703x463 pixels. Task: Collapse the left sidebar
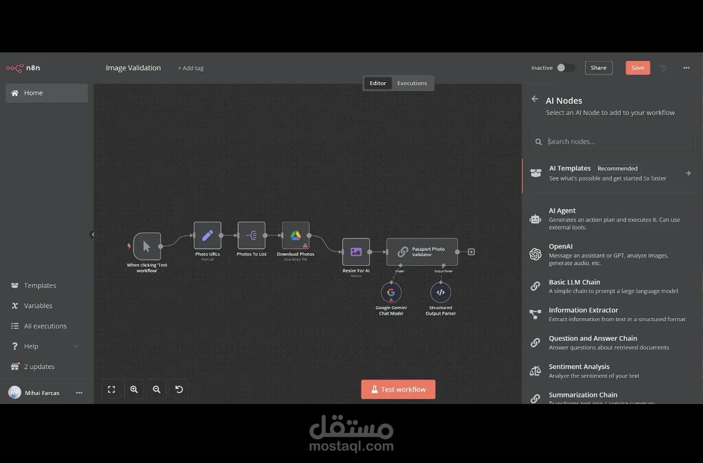[93, 234]
